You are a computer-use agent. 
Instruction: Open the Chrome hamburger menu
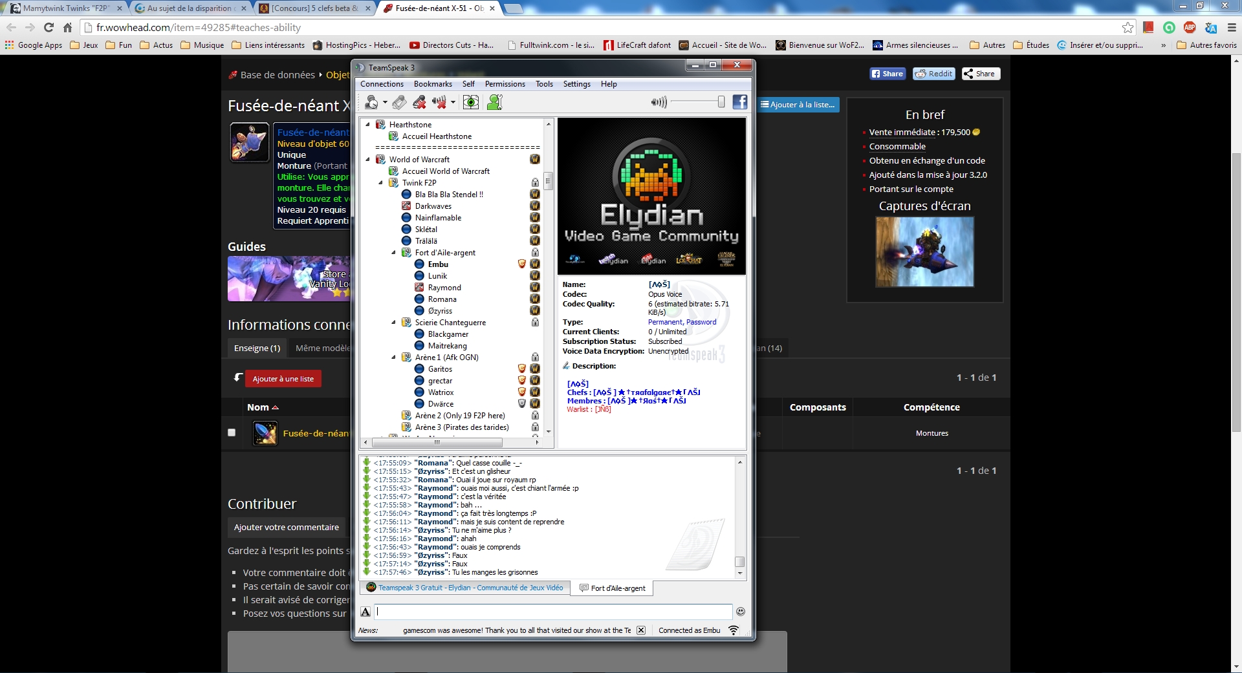pos(1232,27)
